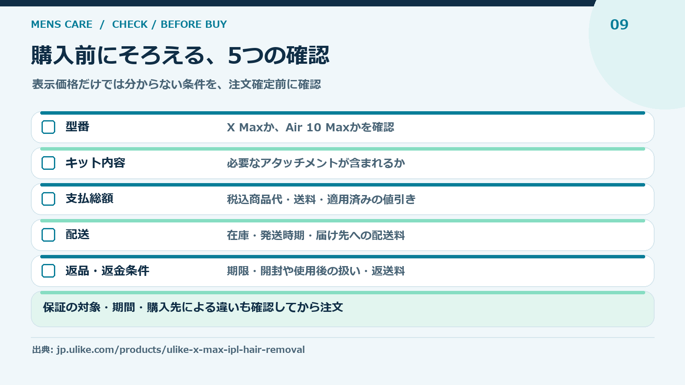Check the キット内容 checkbox
The width and height of the screenshot is (685, 385).
pyautogui.click(x=48, y=163)
